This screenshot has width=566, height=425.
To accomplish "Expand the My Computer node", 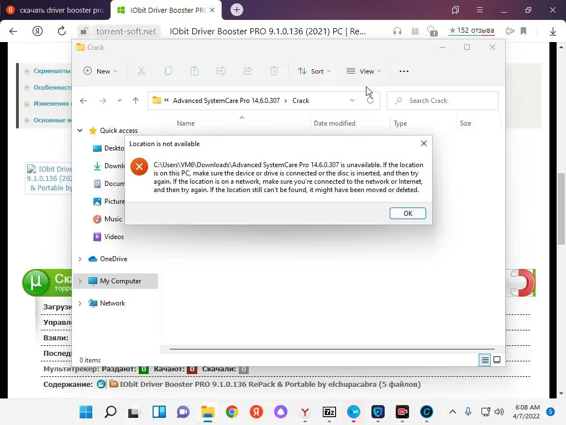I will pyautogui.click(x=80, y=281).
